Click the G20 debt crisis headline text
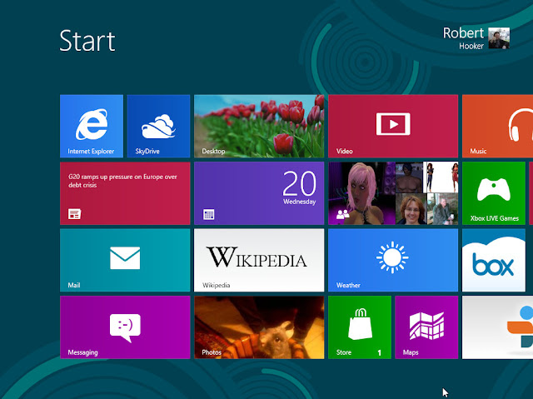The width and height of the screenshot is (533, 399). pos(122,181)
